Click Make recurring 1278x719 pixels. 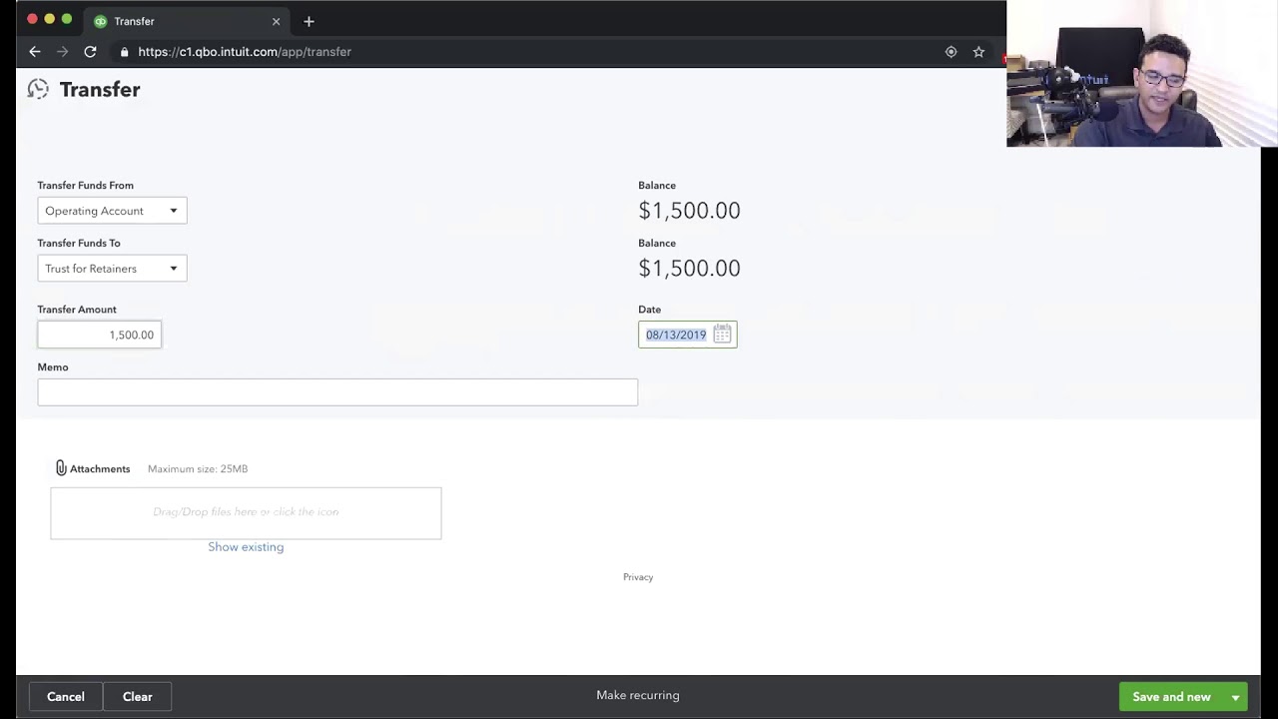click(638, 695)
